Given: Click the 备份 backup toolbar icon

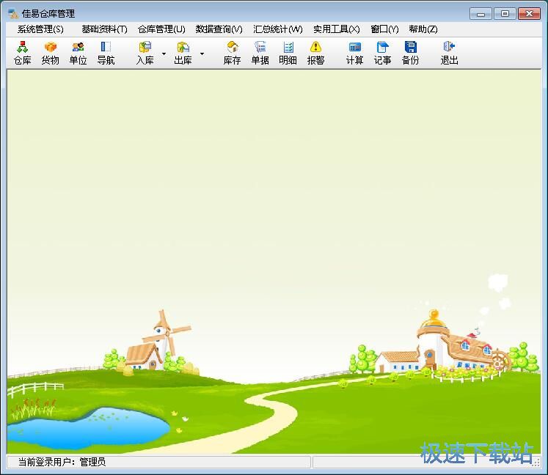Looking at the screenshot, I should [410, 53].
